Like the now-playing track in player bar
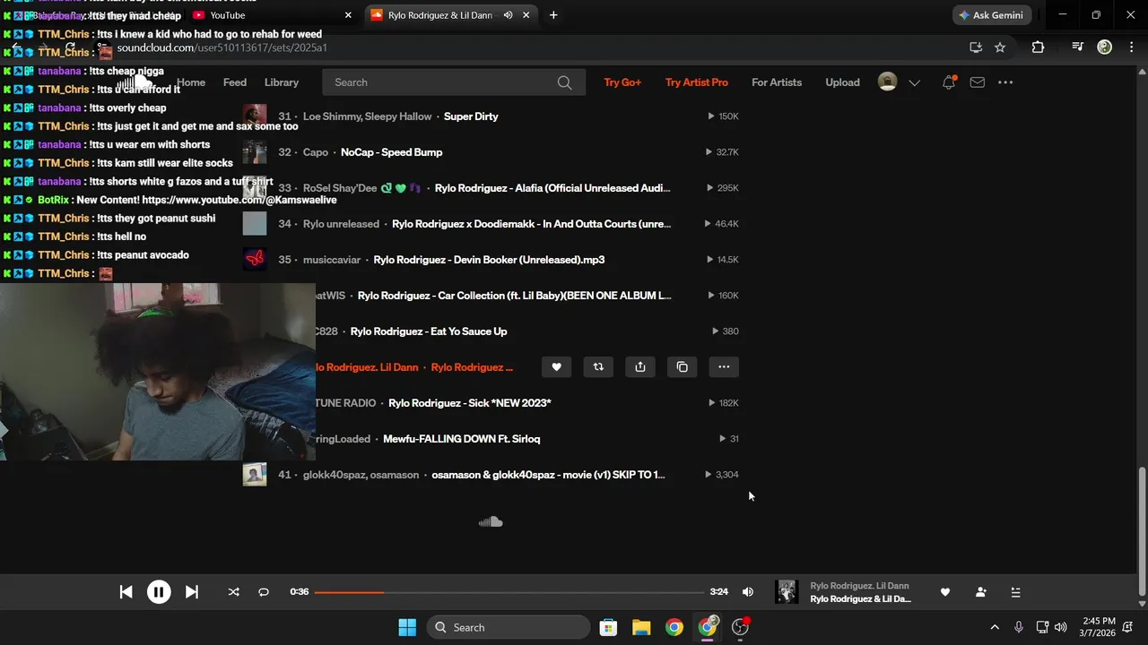This screenshot has height=645, width=1148. tap(944, 592)
